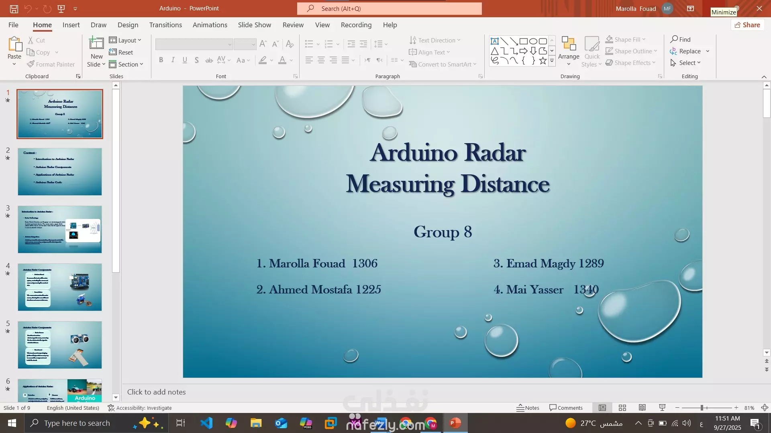The height and width of the screenshot is (433, 771).
Task: Insert a New Slide
Action: click(96, 52)
